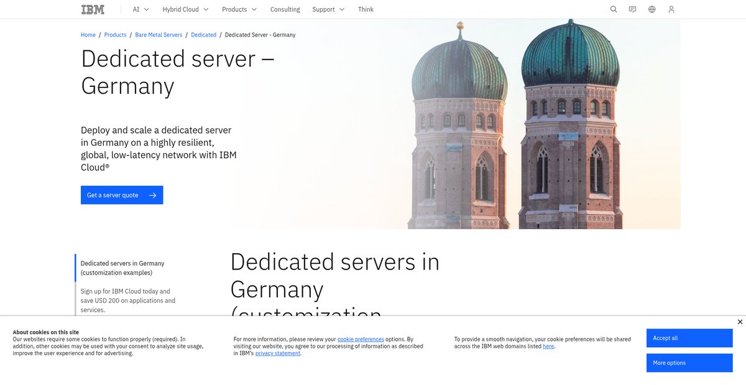Open the globe region selector icon

coord(652,9)
